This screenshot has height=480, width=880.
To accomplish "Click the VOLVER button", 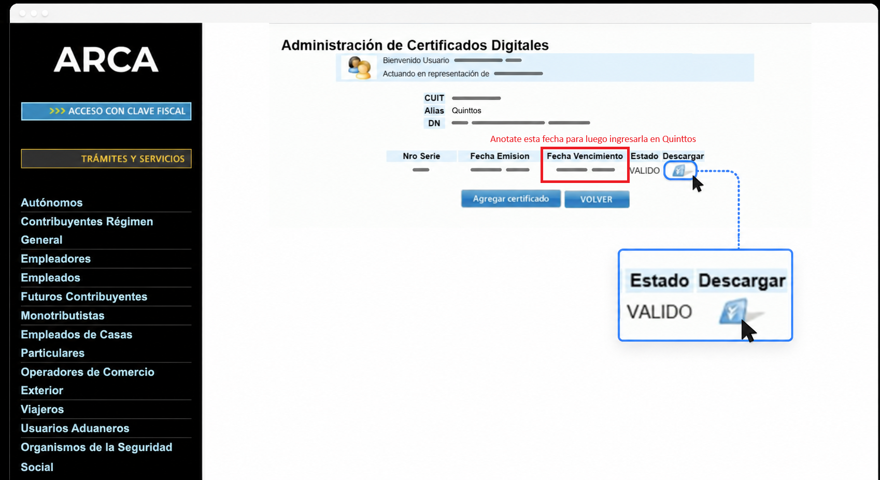I will [x=597, y=199].
